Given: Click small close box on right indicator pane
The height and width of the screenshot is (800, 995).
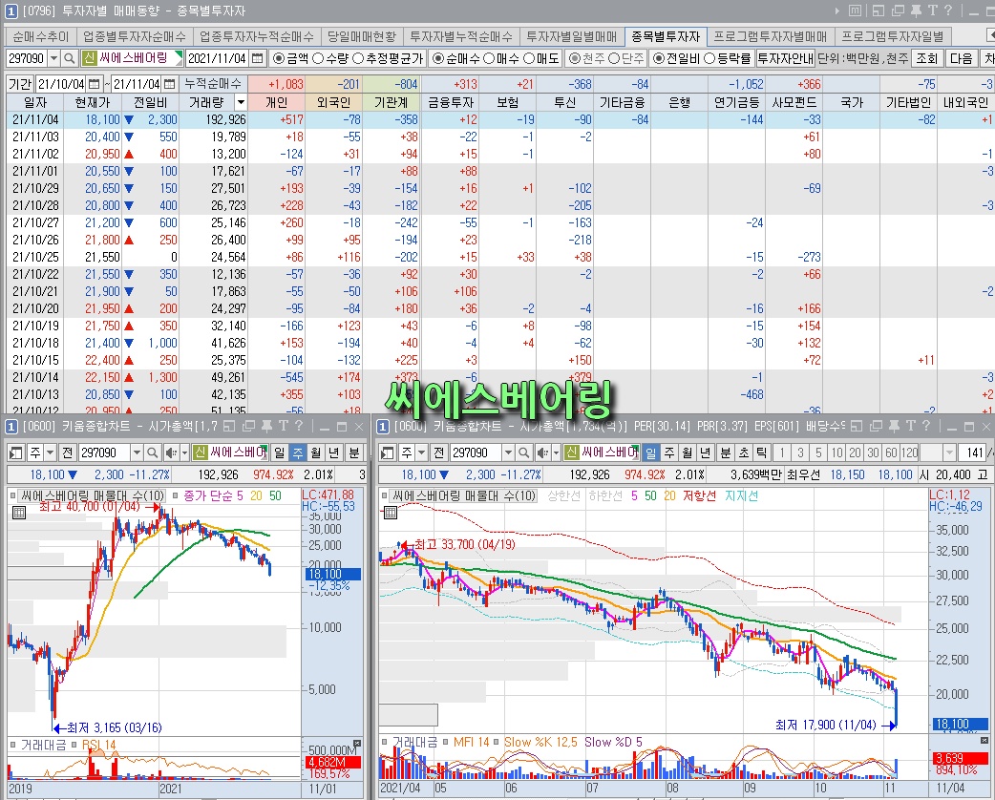Looking at the screenshot, I should [x=984, y=741].
